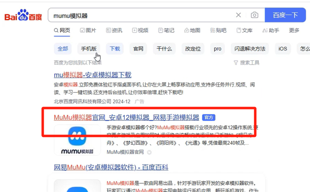This screenshot has width=310, height=192.
Task: Click the verification icon beside MuMu模拟器官网
Action: pyautogui.click(x=150, y=152)
